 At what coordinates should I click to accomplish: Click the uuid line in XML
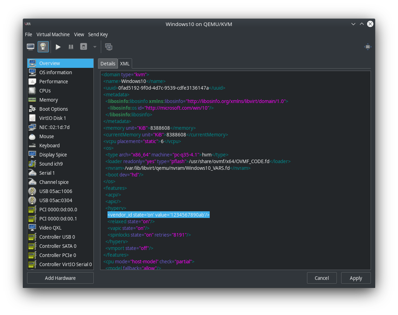(164, 88)
